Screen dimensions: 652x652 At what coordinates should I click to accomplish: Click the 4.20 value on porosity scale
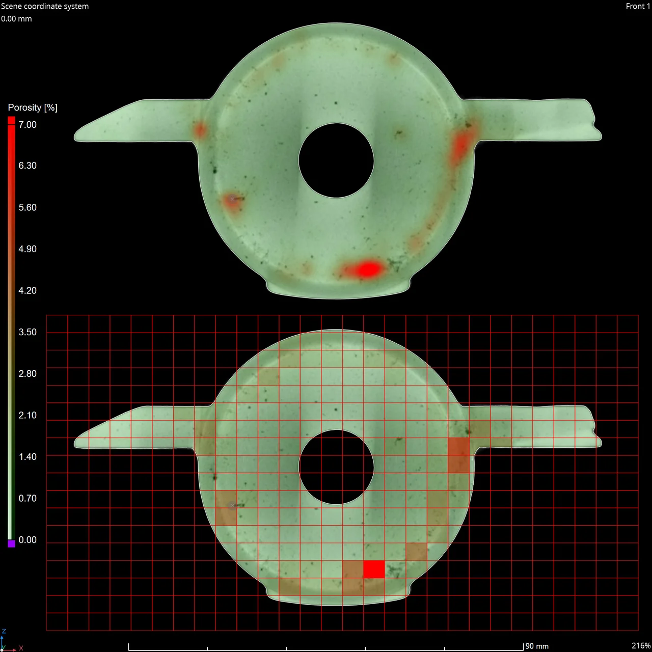click(x=28, y=291)
